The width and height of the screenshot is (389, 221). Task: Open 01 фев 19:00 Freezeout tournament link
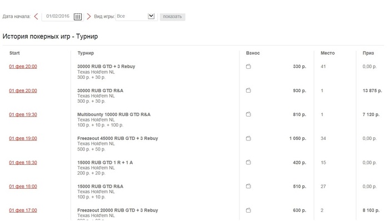point(23,138)
